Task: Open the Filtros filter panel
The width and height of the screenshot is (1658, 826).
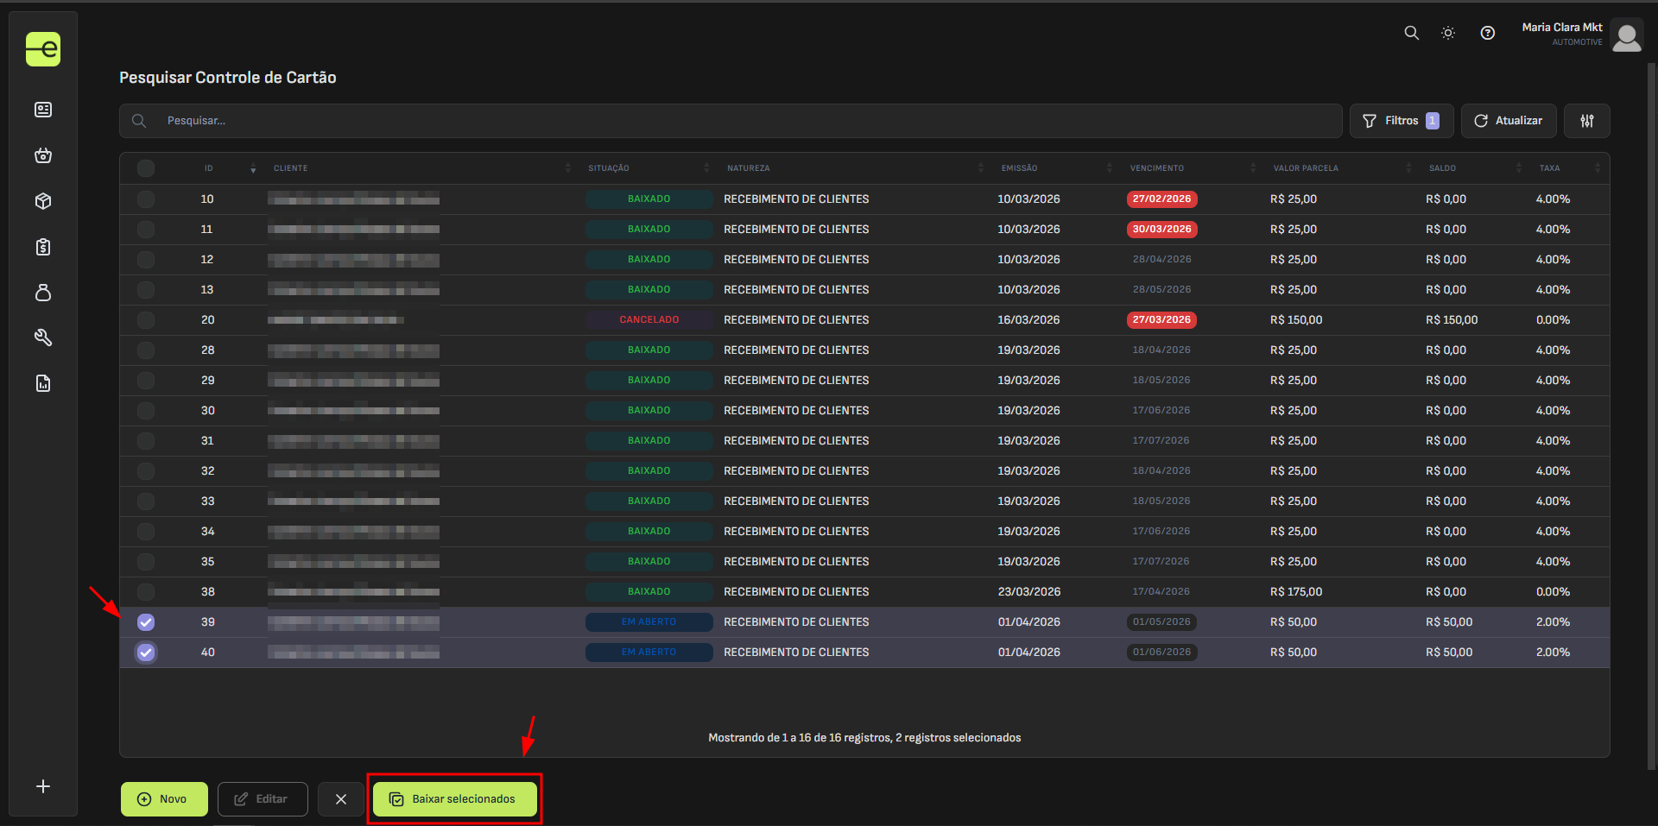Action: 1401,121
